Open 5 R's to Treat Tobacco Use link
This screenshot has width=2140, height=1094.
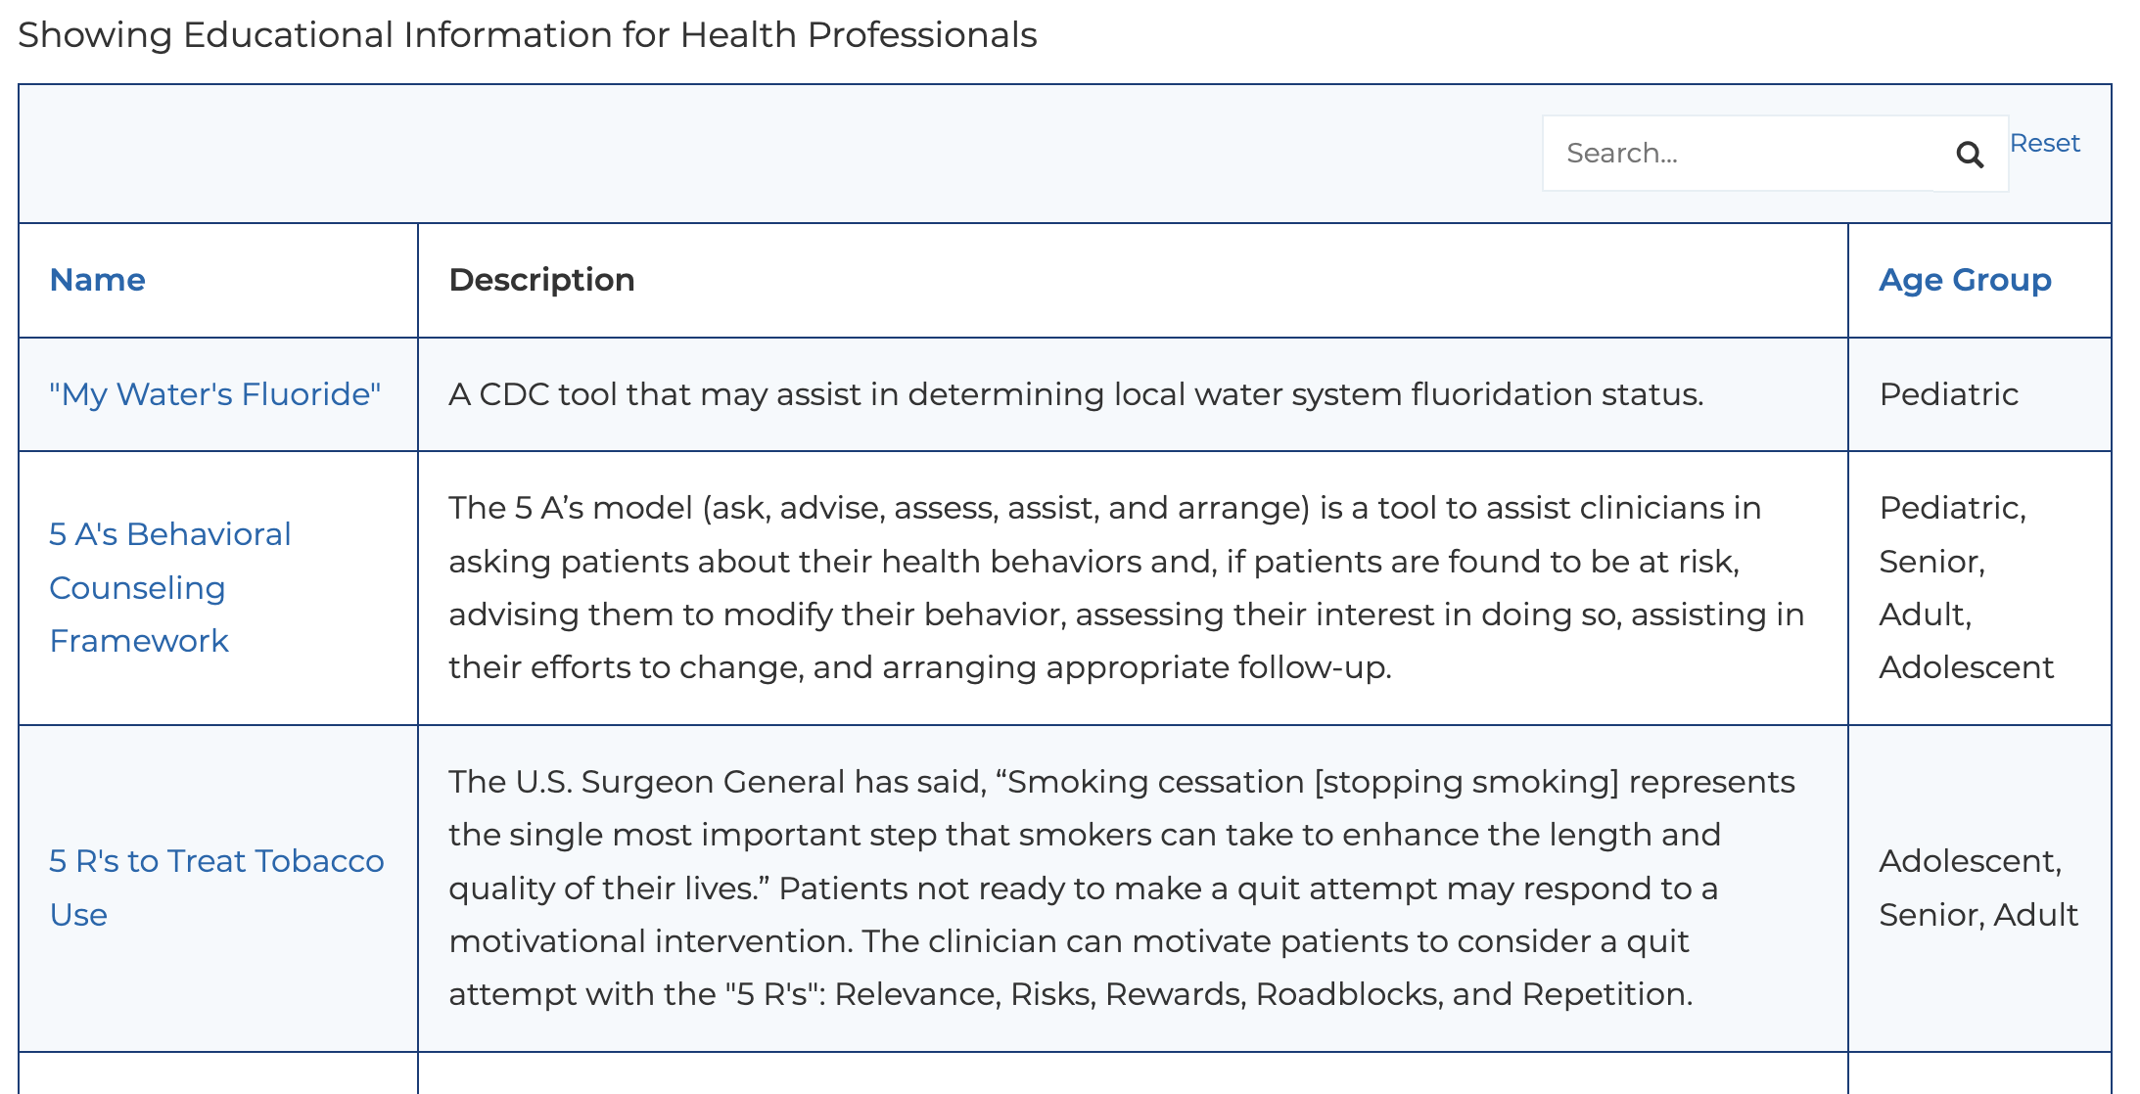click(217, 888)
